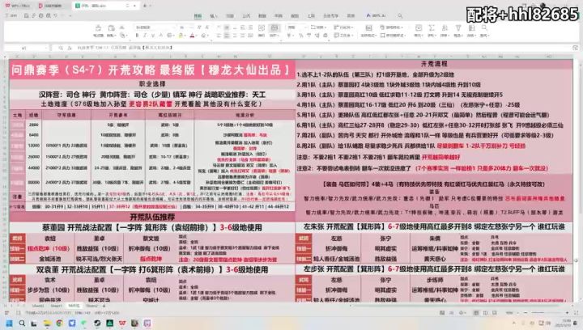Screen dimensions: 583x330
Task: Open the Windows Start menu
Action: [9, 324]
